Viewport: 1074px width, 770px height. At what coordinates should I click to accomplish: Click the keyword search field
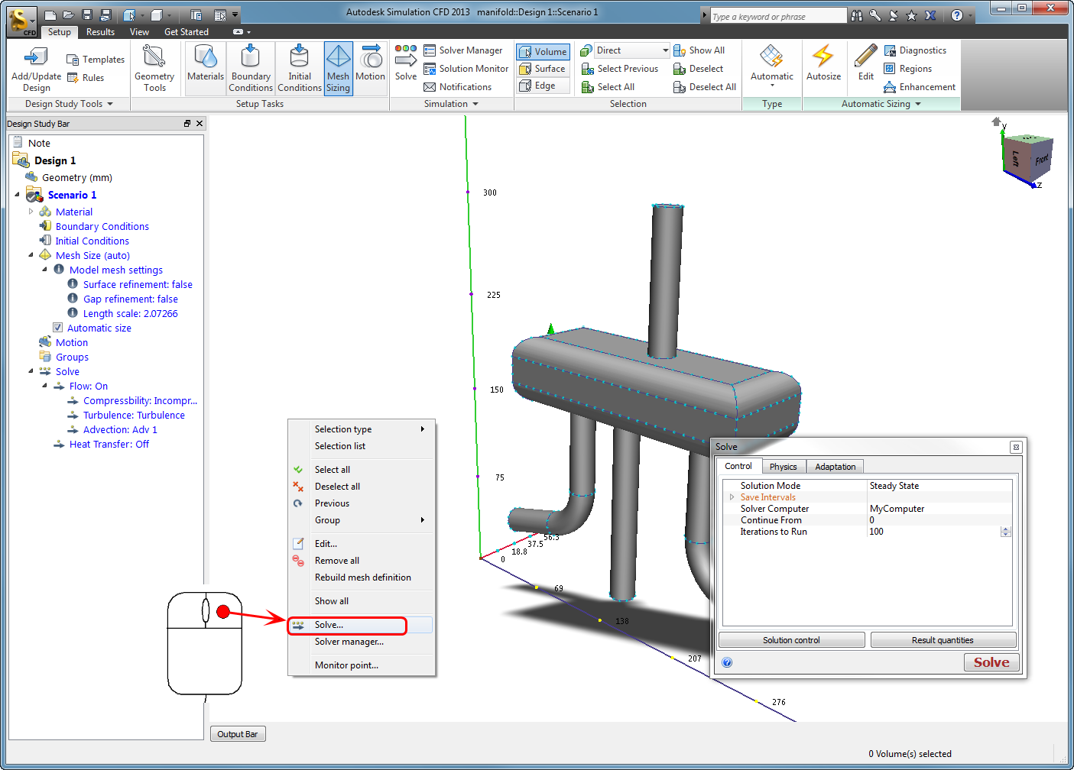tap(777, 16)
